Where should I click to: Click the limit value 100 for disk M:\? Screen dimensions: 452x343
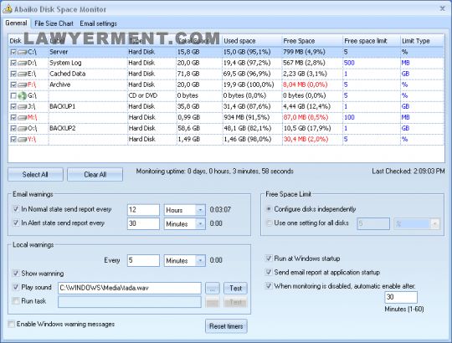pyautogui.click(x=349, y=118)
